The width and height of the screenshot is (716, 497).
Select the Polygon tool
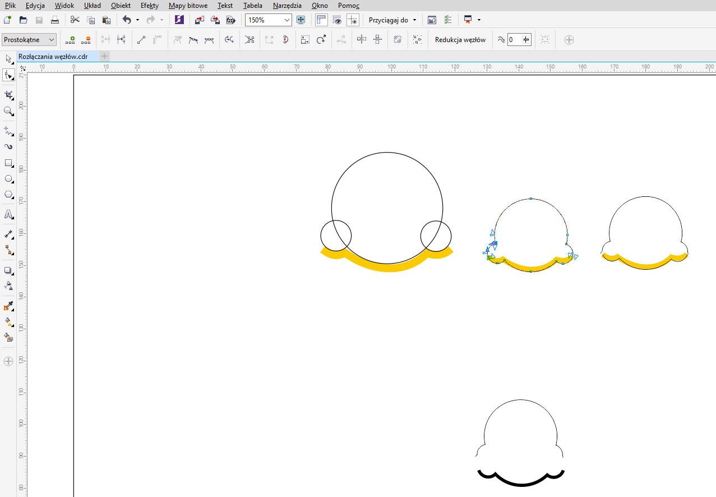pos(8,195)
